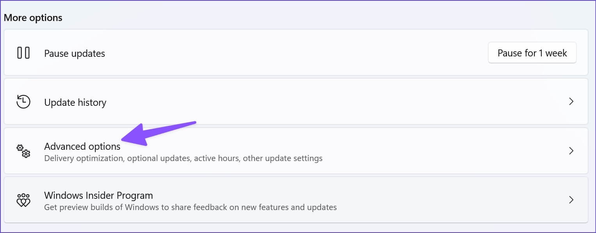Click the More options heading
Image resolution: width=596 pixels, height=233 pixels.
(x=33, y=18)
